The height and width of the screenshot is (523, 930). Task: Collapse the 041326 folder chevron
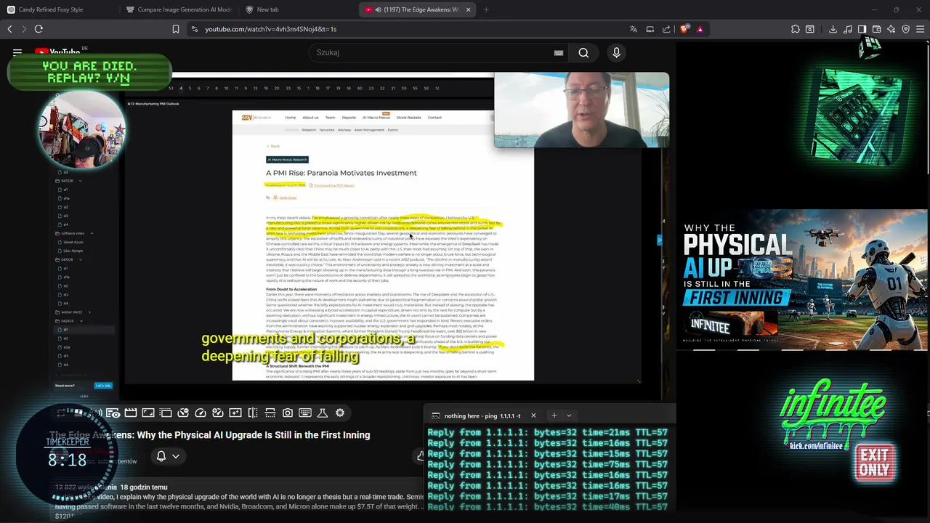(80, 181)
